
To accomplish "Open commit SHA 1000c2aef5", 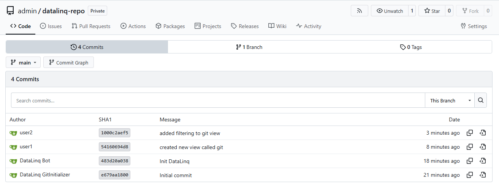I will (114, 133).
